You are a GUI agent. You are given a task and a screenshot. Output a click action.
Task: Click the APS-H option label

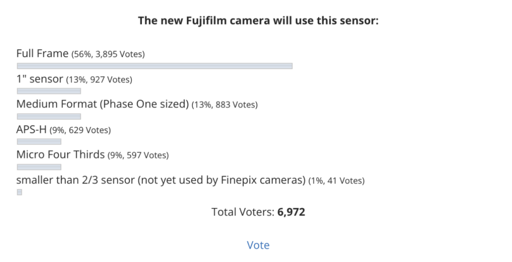31,129
